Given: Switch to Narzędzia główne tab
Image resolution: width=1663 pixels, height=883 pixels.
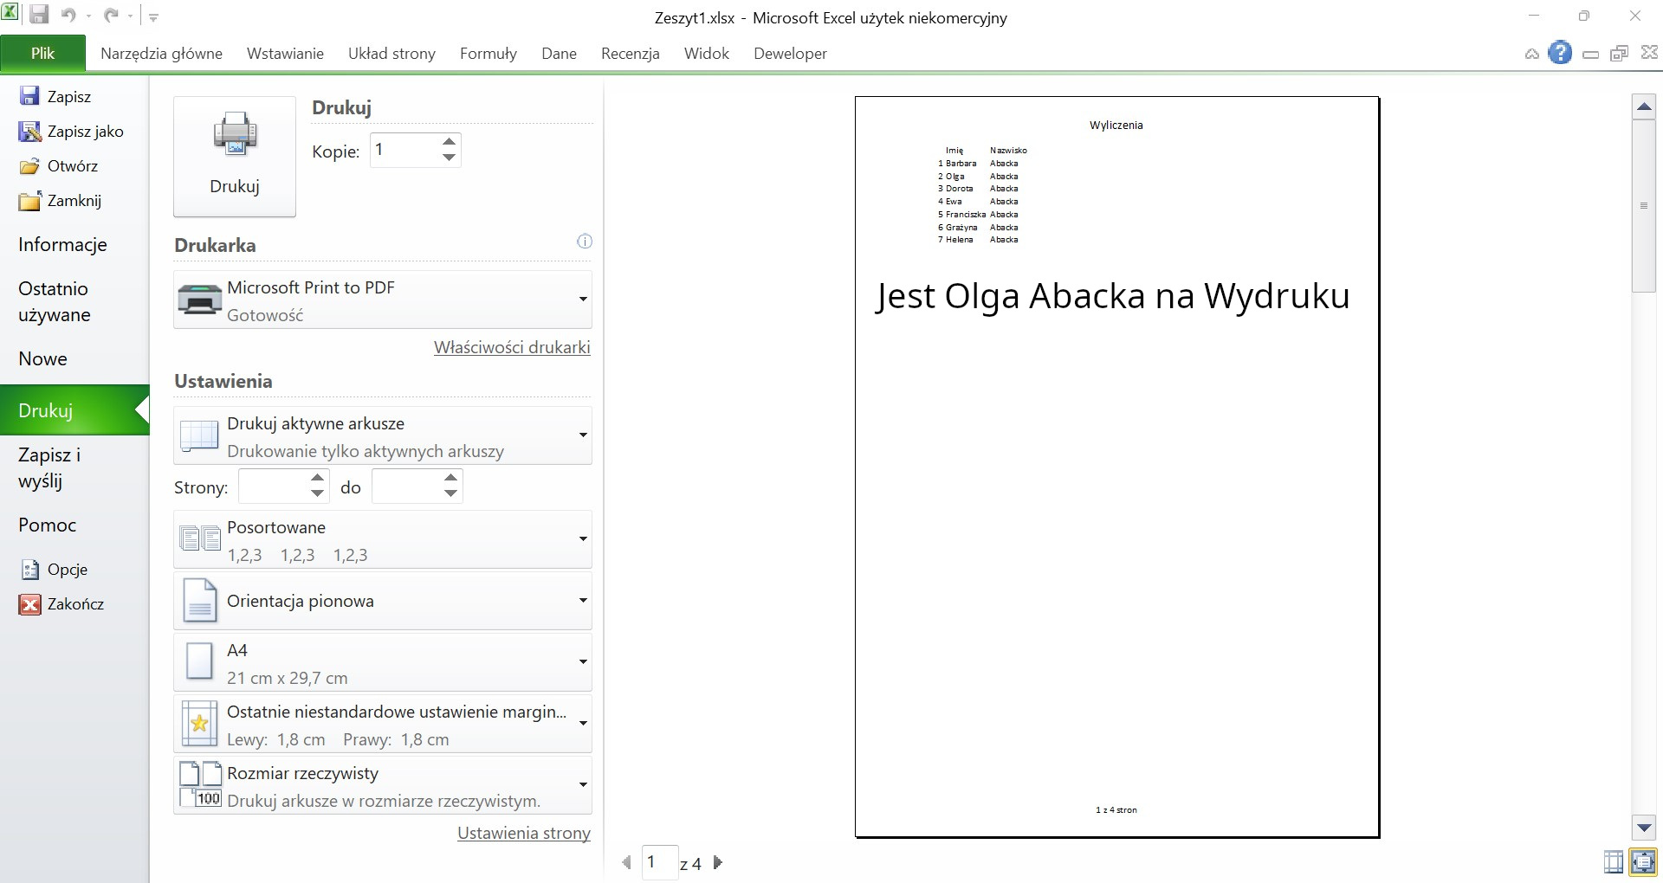Looking at the screenshot, I should (x=161, y=54).
